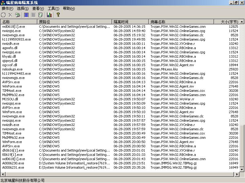Viewport: 245px width, 183px height.
Task: Restore down the quarantine window
Action: click(236, 3)
